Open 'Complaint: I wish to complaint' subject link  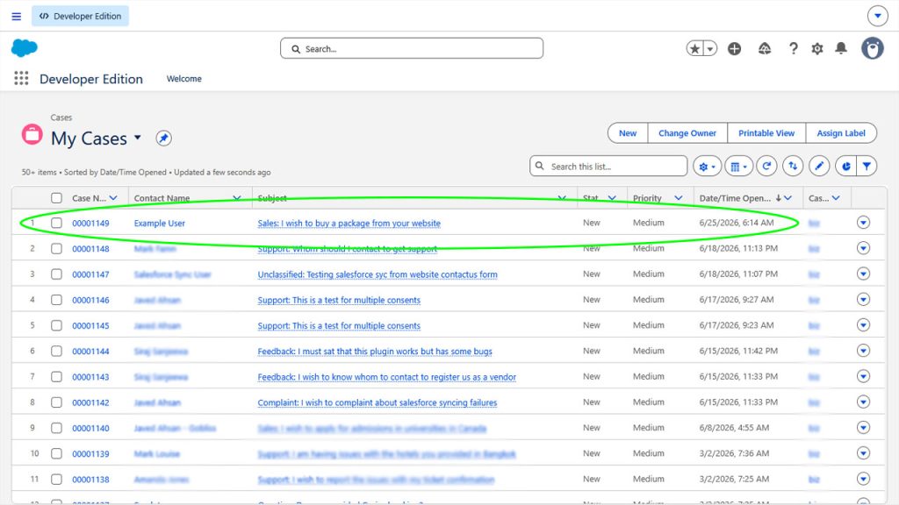378,402
